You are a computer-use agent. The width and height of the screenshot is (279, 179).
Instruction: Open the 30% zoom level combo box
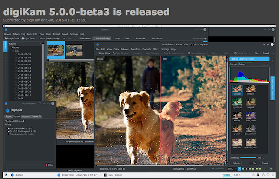(232, 169)
